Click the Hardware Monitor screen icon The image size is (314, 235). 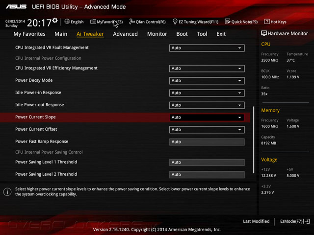pos(264,33)
